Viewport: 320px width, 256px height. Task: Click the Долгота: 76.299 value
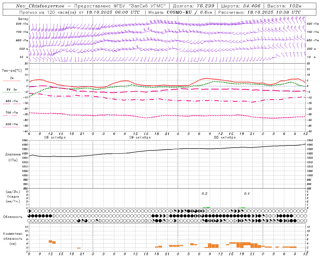tap(193, 6)
